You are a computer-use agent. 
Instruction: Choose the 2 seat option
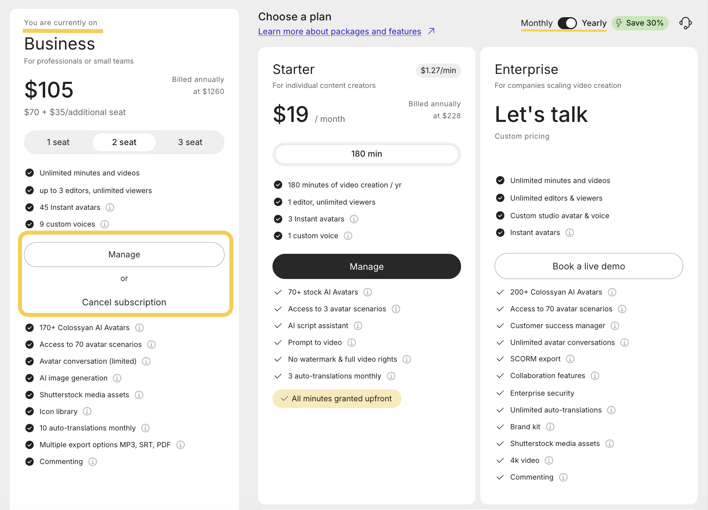pos(124,142)
